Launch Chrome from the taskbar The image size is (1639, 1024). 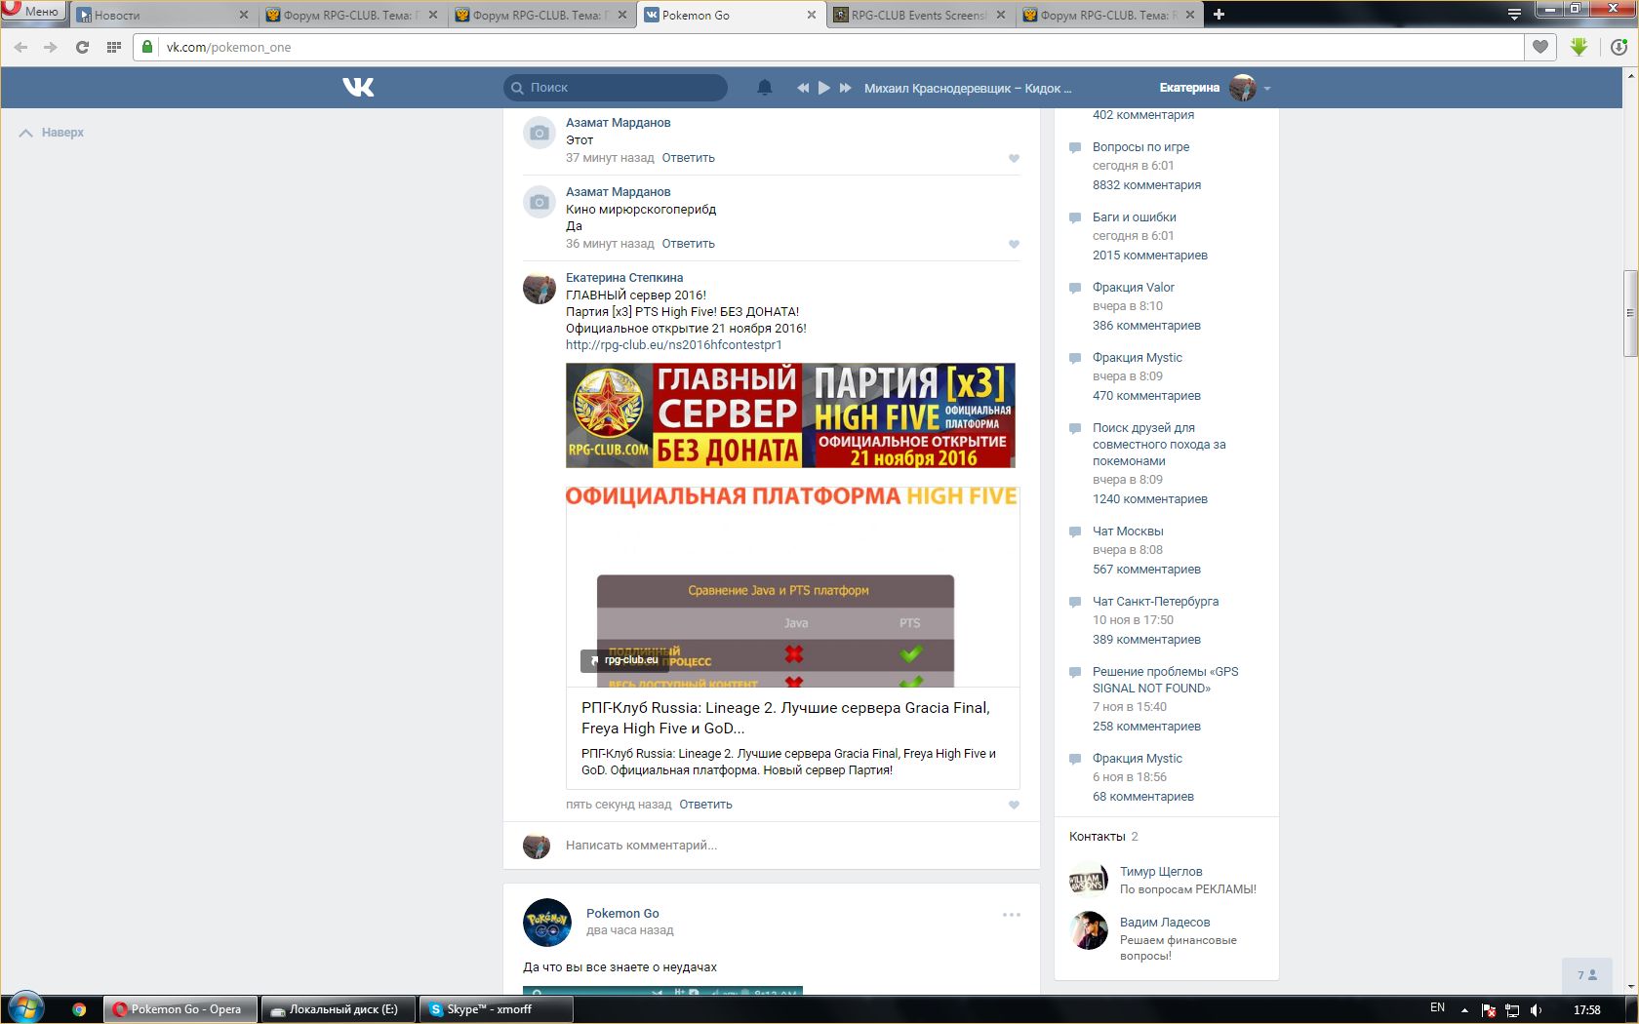79,1009
